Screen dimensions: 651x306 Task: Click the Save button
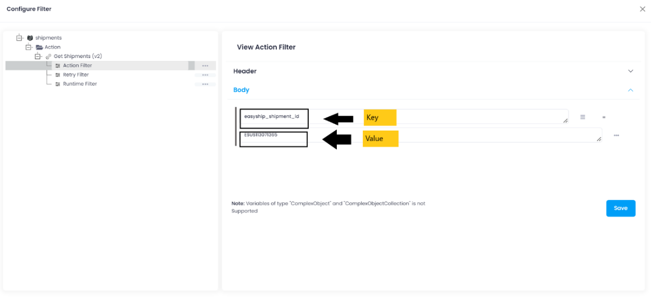point(621,208)
